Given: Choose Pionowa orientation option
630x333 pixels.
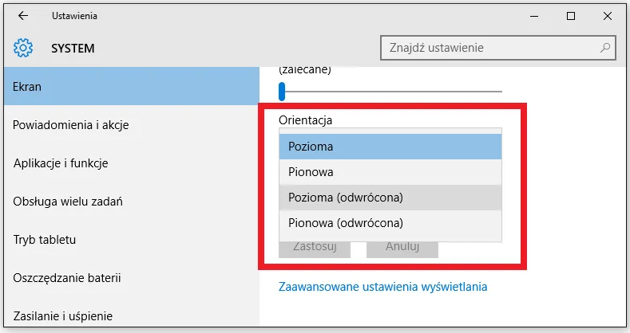Looking at the screenshot, I should [x=390, y=172].
